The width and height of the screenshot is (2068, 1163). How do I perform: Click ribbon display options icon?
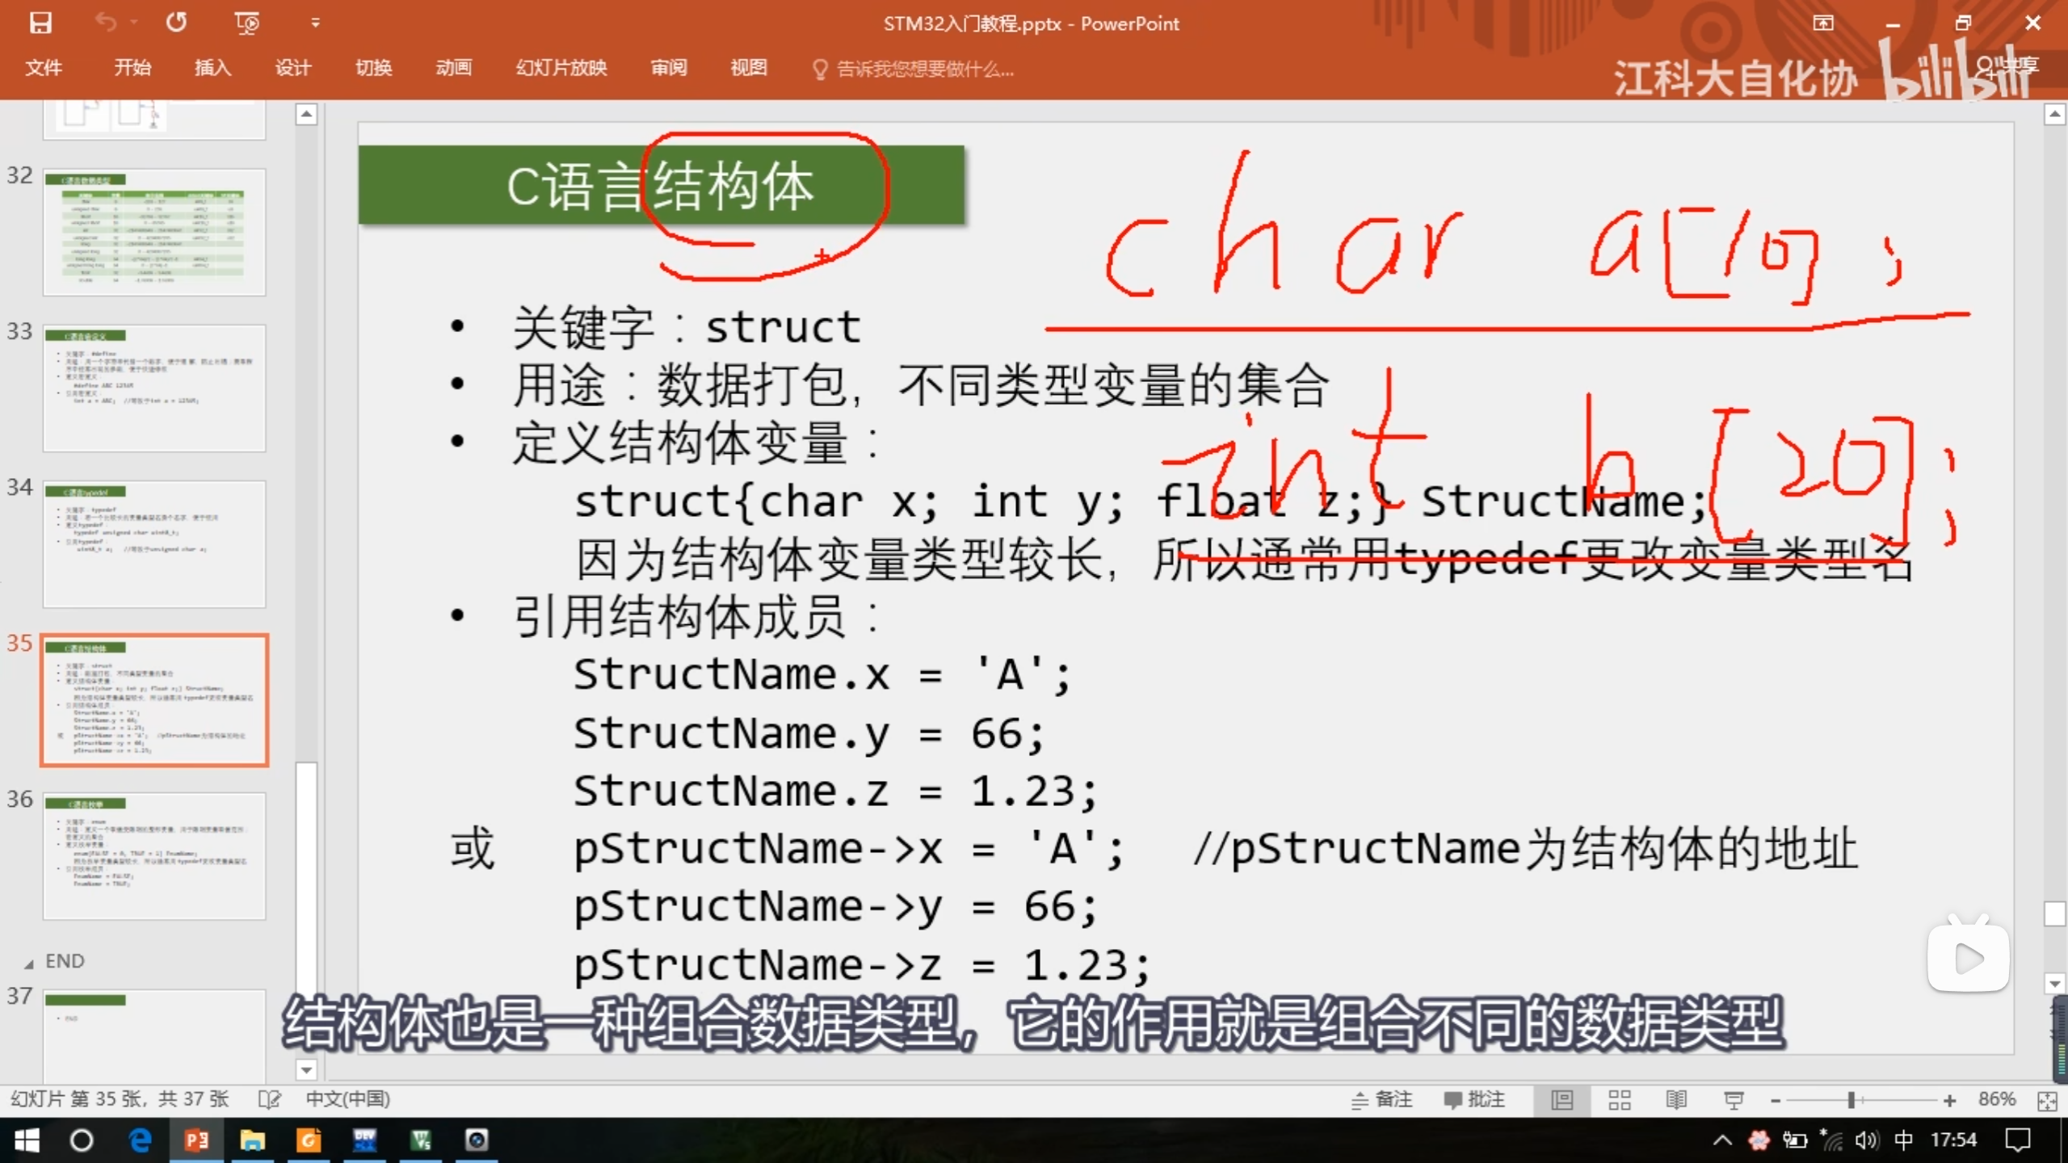tap(1822, 23)
